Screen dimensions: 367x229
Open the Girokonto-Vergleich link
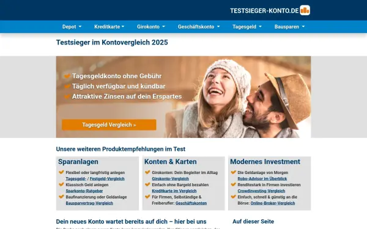click(x=171, y=179)
